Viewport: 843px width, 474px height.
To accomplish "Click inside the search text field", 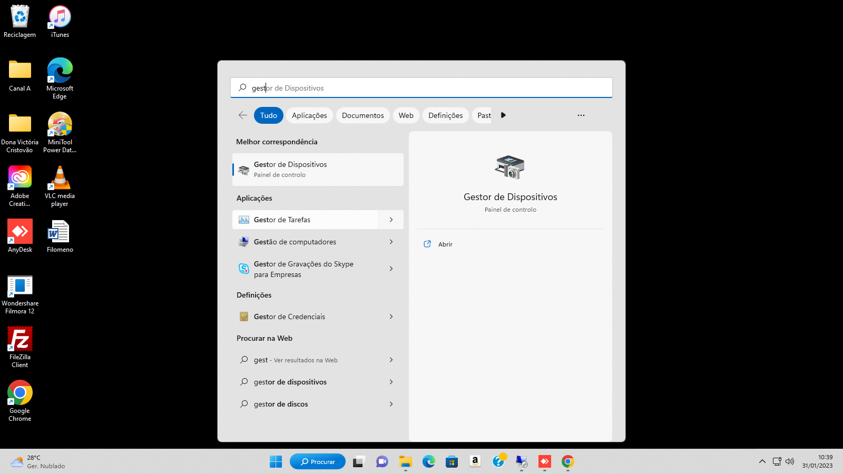I will pyautogui.click(x=421, y=88).
